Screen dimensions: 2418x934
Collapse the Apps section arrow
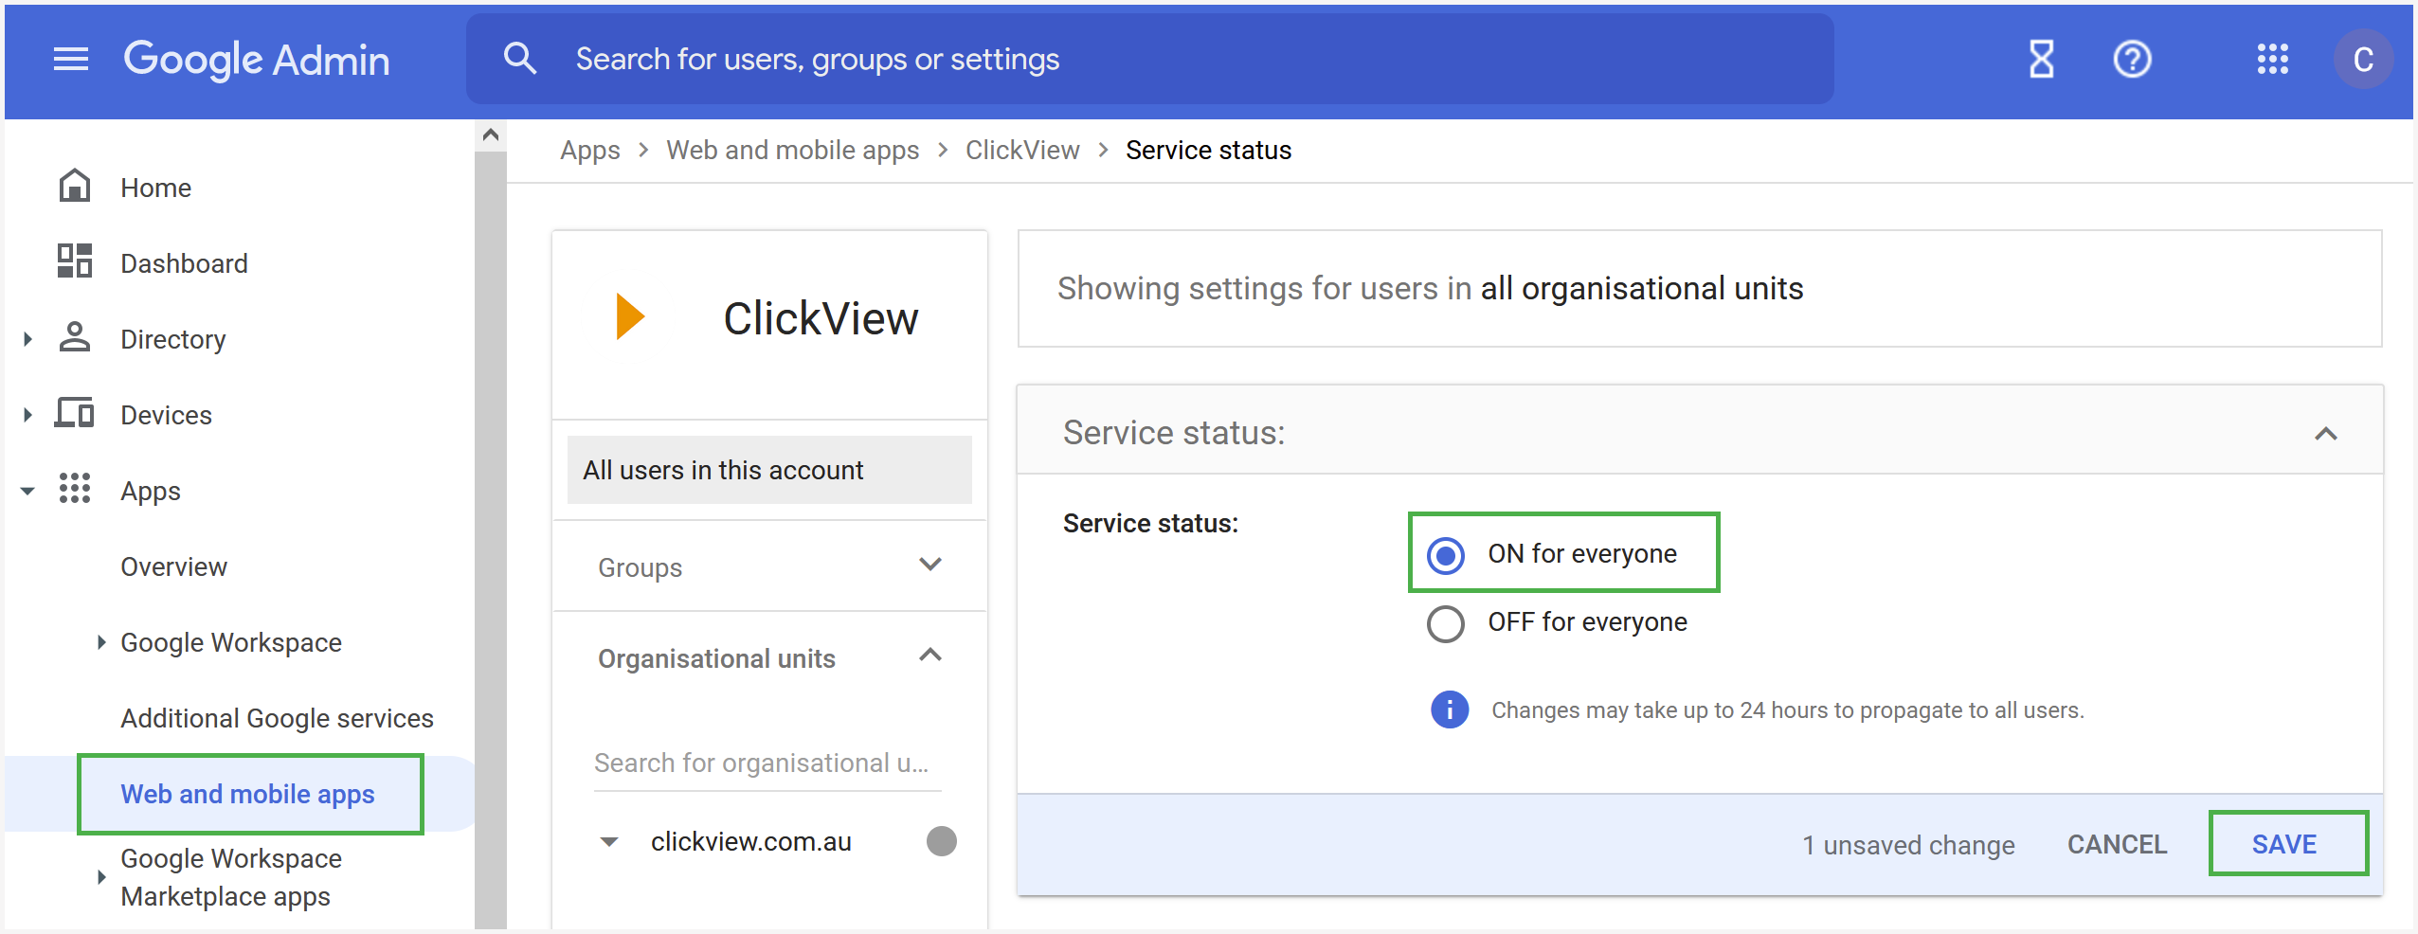pyautogui.click(x=27, y=491)
